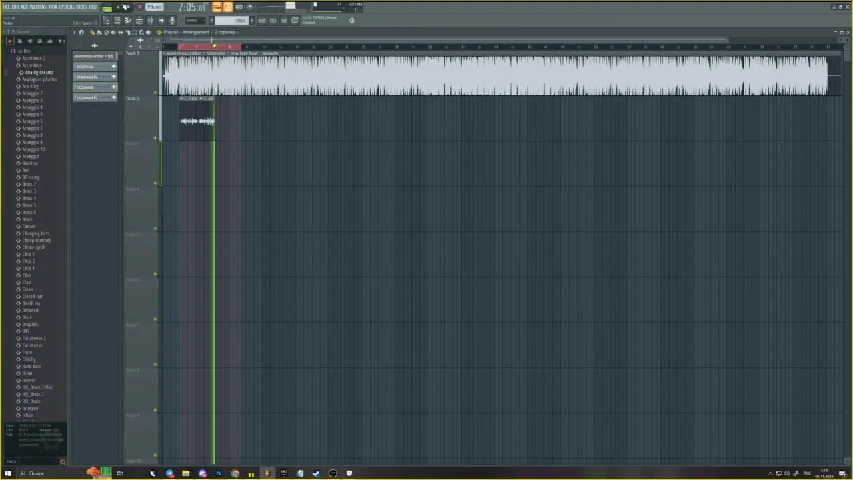Toggle mute dot on Track 2
Screen dimensions: 853x480
click(155, 138)
